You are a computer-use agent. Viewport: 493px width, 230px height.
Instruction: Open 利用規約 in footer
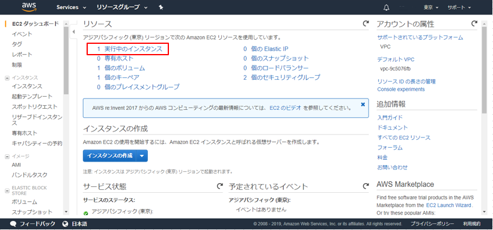tap(471, 224)
